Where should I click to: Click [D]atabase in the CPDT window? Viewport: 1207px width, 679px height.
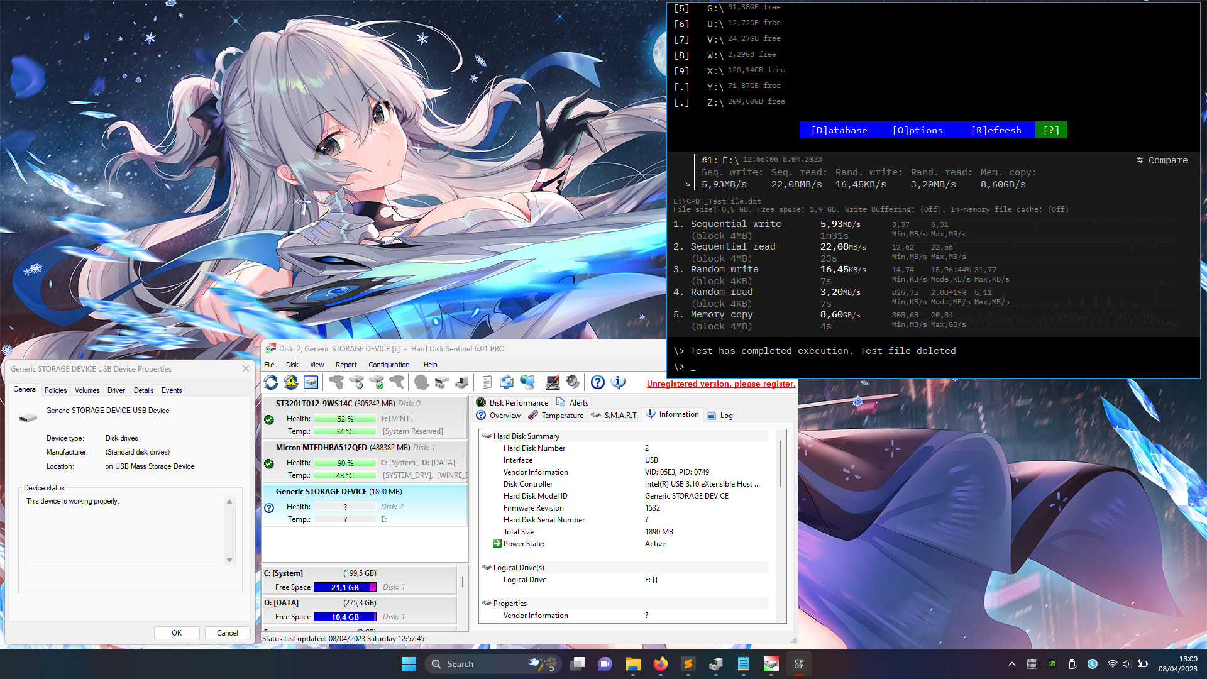coord(839,130)
